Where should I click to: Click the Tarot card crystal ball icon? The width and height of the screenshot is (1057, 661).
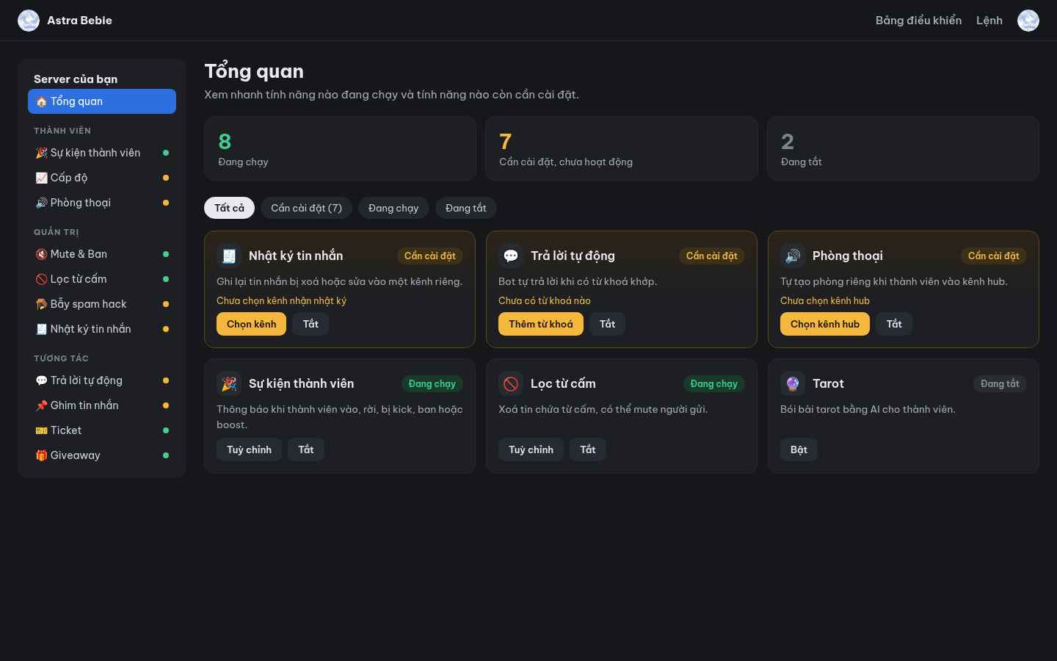[793, 383]
